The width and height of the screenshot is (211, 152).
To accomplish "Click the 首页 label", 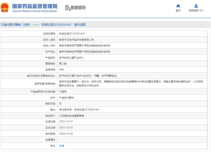I will [178, 11].
